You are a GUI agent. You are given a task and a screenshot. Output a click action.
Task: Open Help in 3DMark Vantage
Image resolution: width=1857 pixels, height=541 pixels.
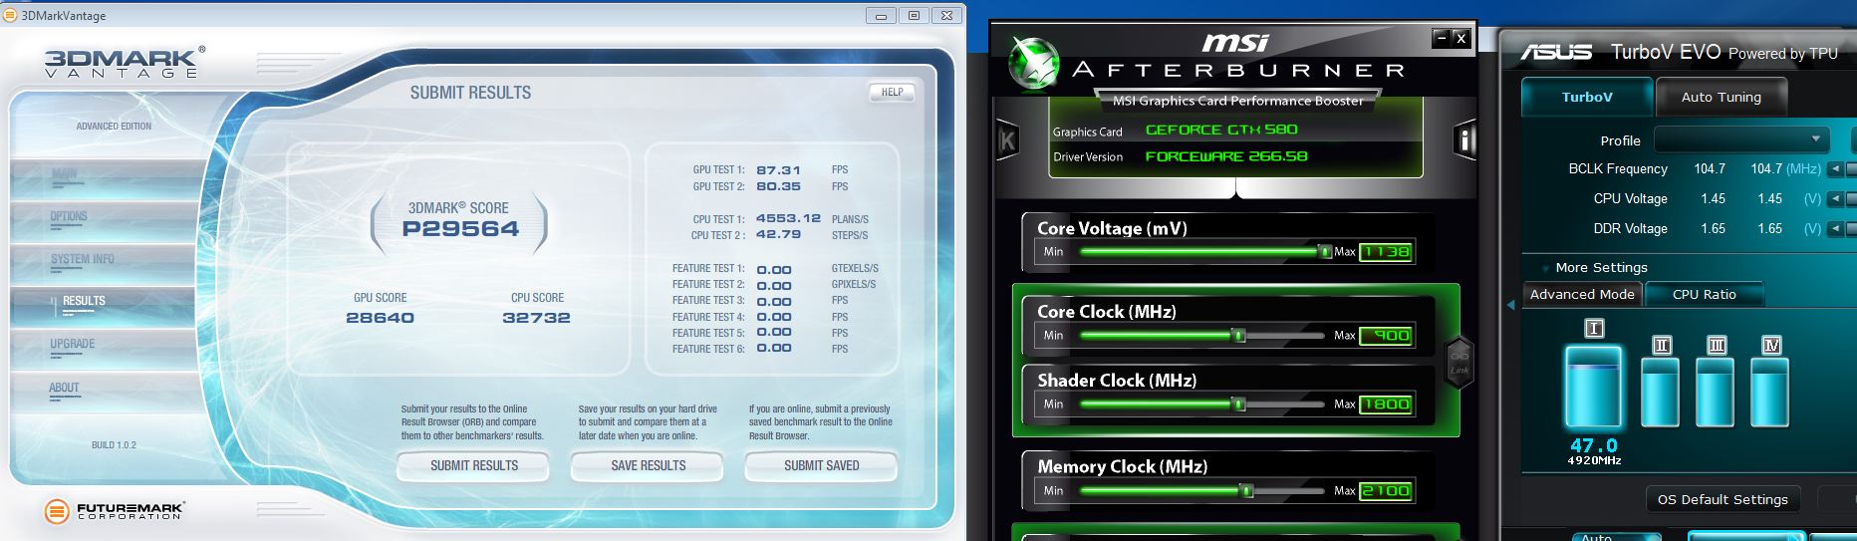892,92
